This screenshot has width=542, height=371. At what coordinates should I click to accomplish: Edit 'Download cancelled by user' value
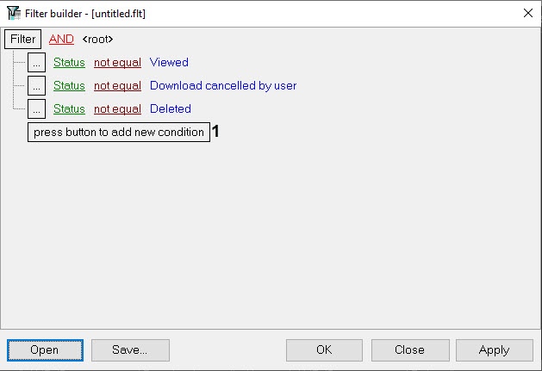tap(223, 86)
